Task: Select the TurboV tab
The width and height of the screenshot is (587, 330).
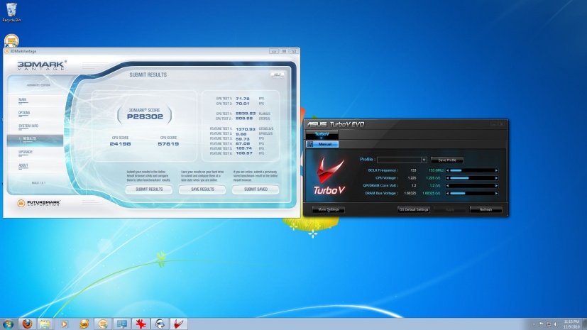Action: pos(322,134)
